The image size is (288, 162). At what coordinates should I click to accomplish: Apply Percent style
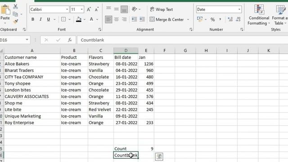pyautogui.click(x=212, y=19)
